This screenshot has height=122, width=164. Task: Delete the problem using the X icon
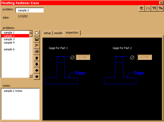coord(37,45)
